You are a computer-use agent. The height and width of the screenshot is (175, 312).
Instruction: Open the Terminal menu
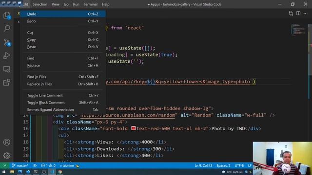[91, 4]
